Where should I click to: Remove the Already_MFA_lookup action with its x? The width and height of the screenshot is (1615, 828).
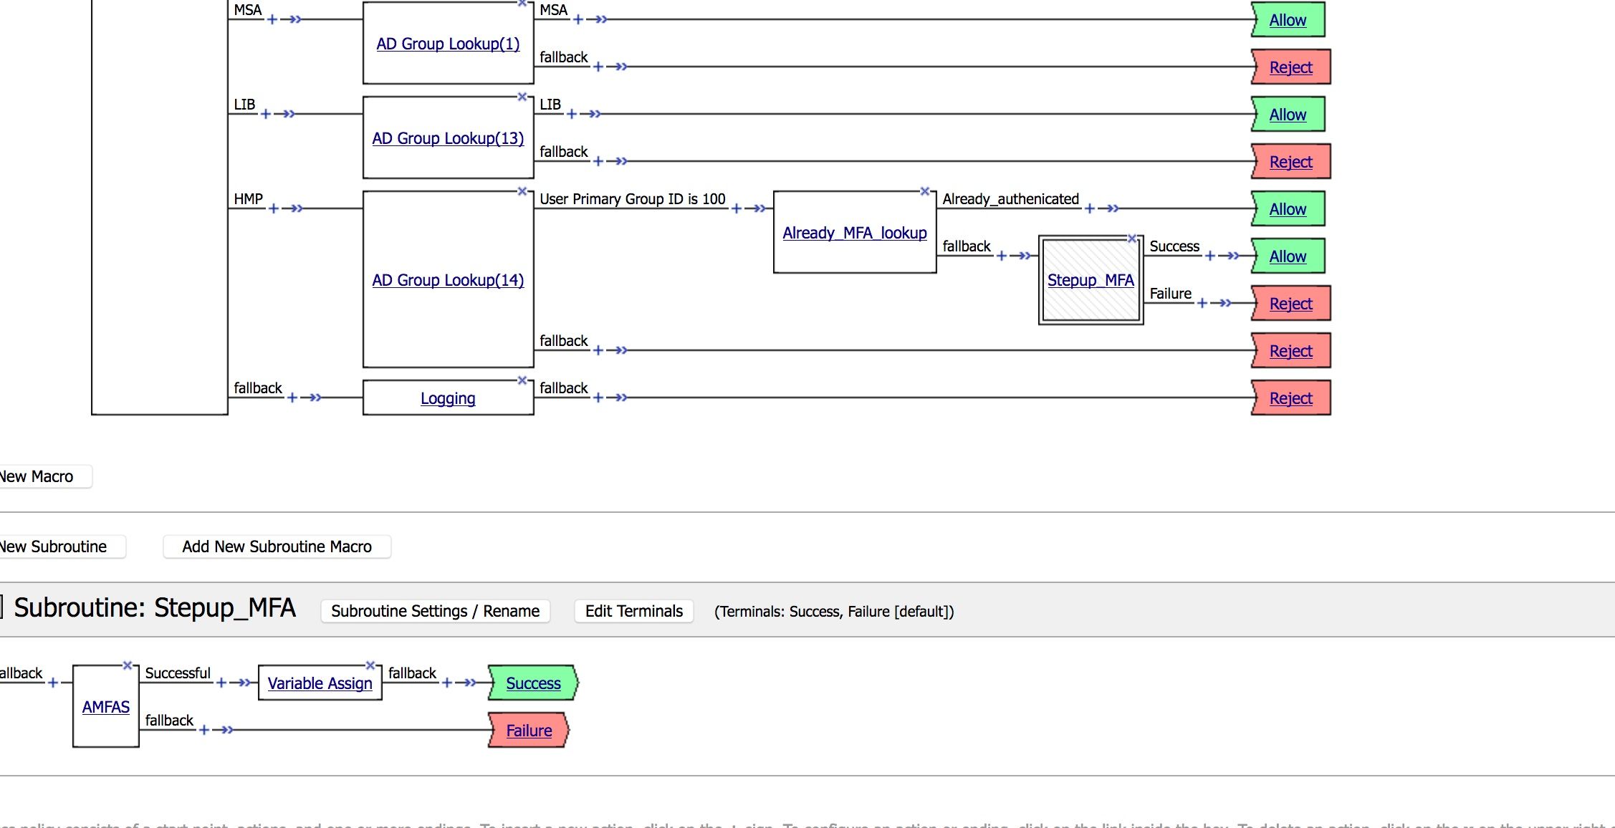pyautogui.click(x=924, y=191)
